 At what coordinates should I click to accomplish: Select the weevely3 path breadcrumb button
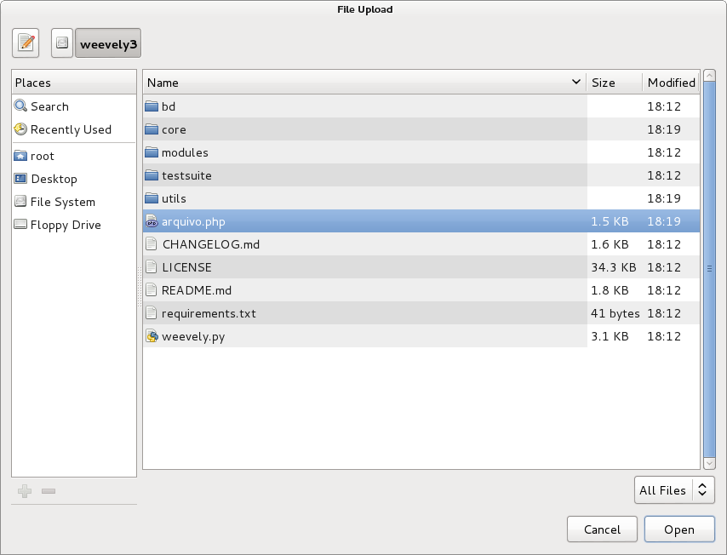coord(108,43)
